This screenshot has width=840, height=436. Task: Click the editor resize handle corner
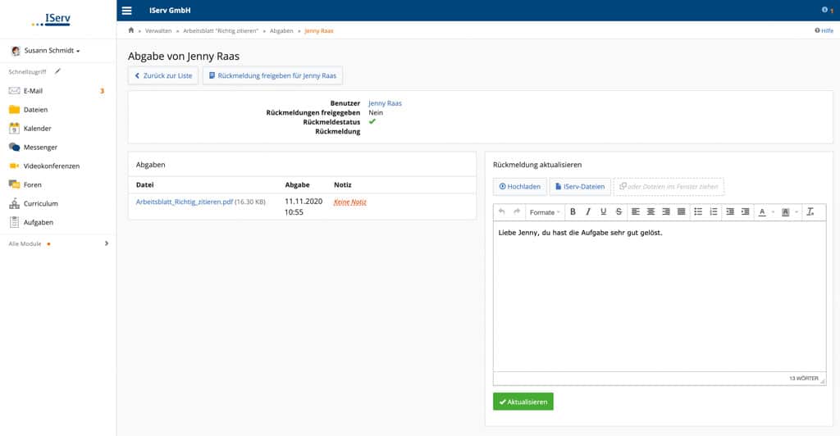[x=822, y=381]
